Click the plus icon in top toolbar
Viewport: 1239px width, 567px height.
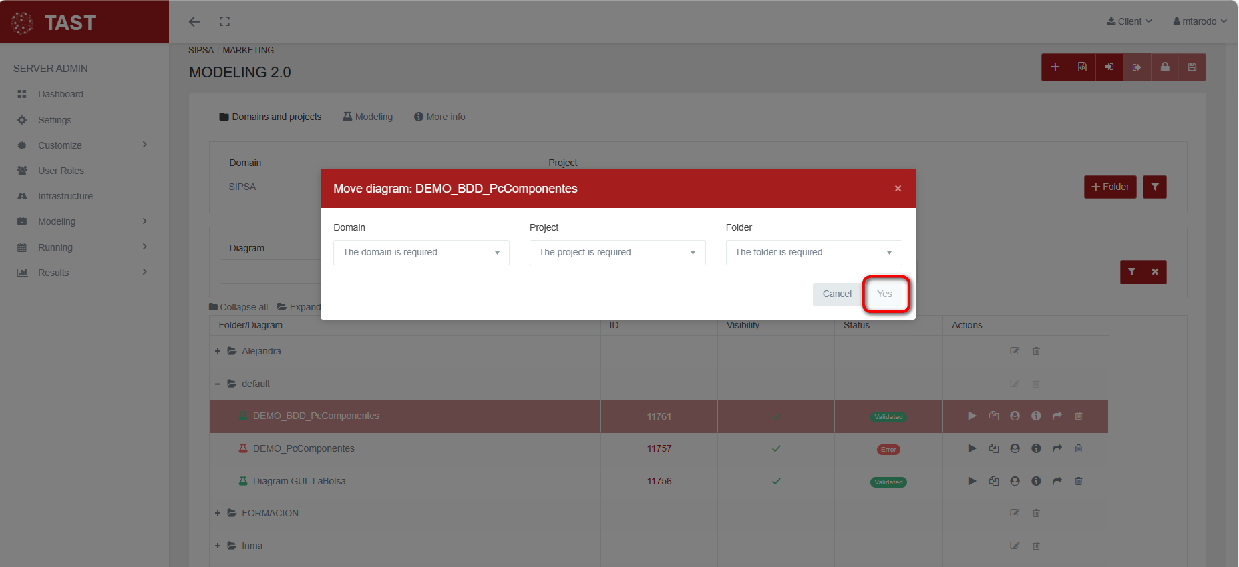[1055, 67]
